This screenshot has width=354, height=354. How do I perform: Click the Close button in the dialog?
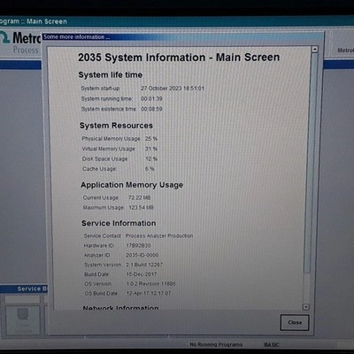[x=295, y=322]
